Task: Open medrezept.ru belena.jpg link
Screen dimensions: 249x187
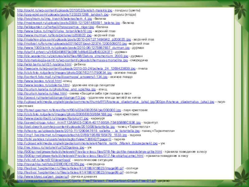Action: click(x=68, y=23)
